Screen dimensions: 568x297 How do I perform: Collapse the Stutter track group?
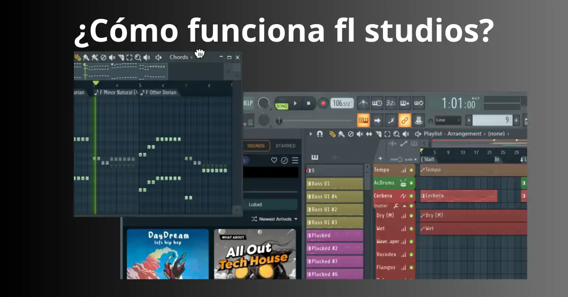(x=404, y=206)
